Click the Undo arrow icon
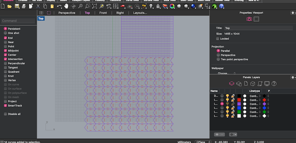The height and width of the screenshot is (143, 296). 59,6
